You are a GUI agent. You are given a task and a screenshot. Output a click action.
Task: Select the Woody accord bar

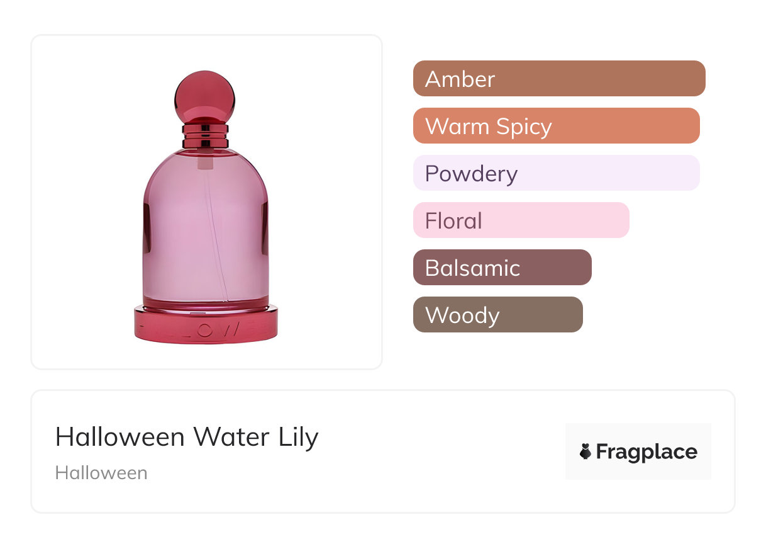coord(497,315)
